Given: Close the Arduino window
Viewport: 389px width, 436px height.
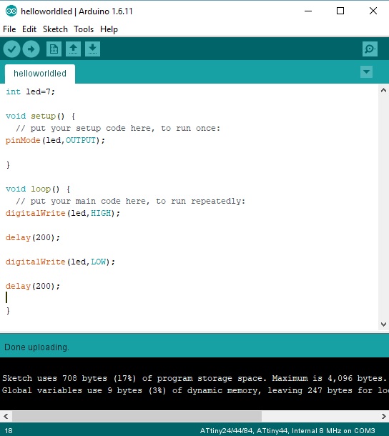Looking at the screenshot, I should 373,11.
